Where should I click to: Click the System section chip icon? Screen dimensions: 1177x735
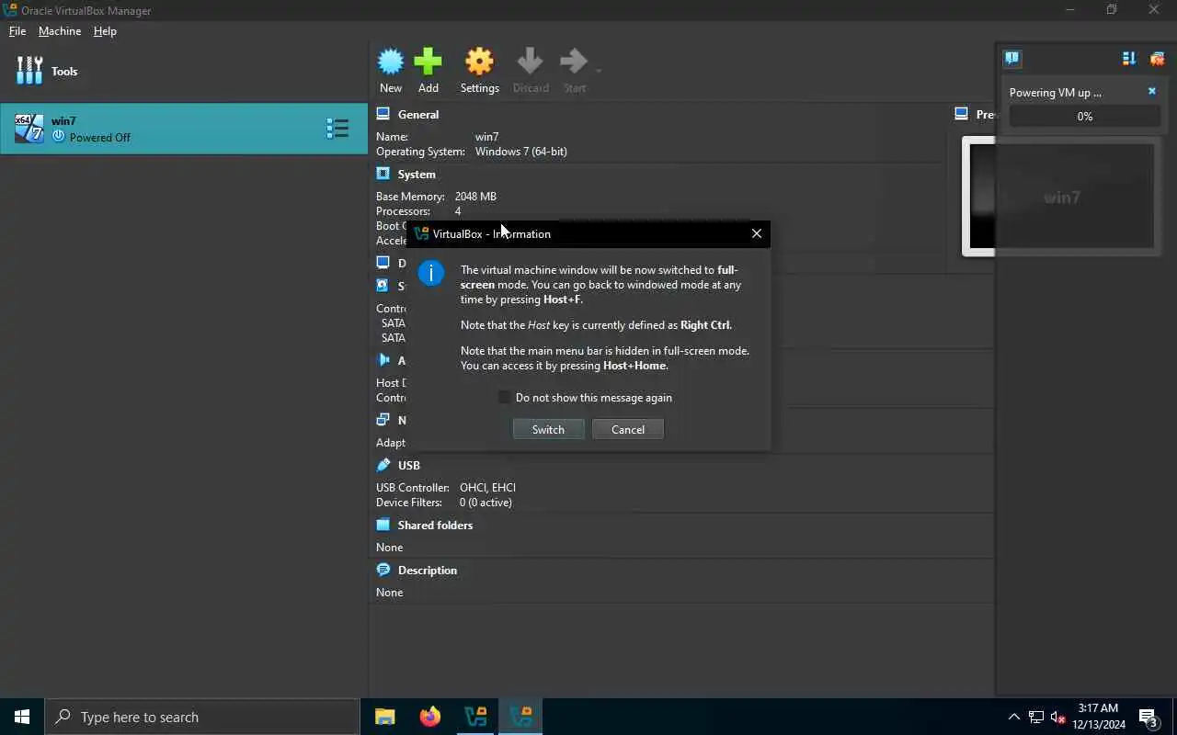[383, 174]
